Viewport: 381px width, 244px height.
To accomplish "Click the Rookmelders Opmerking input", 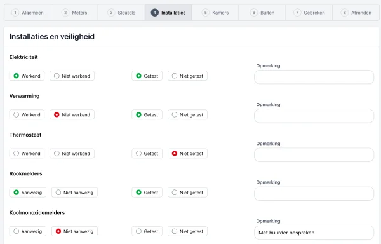I will coord(314,194).
